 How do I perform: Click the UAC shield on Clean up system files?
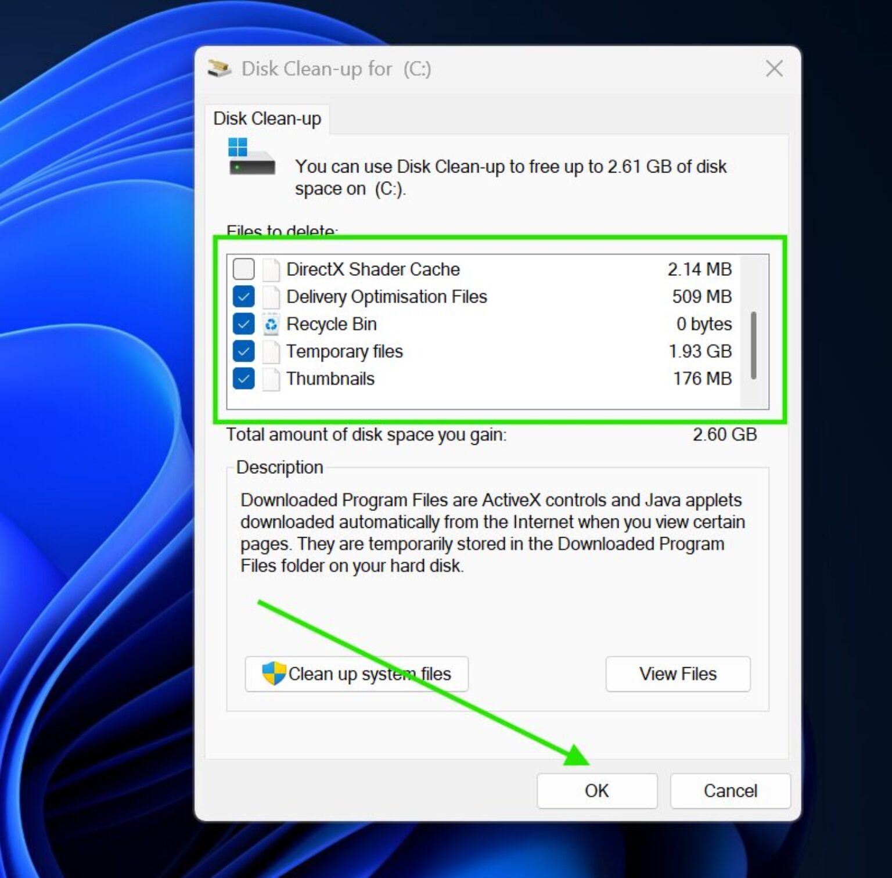(274, 674)
